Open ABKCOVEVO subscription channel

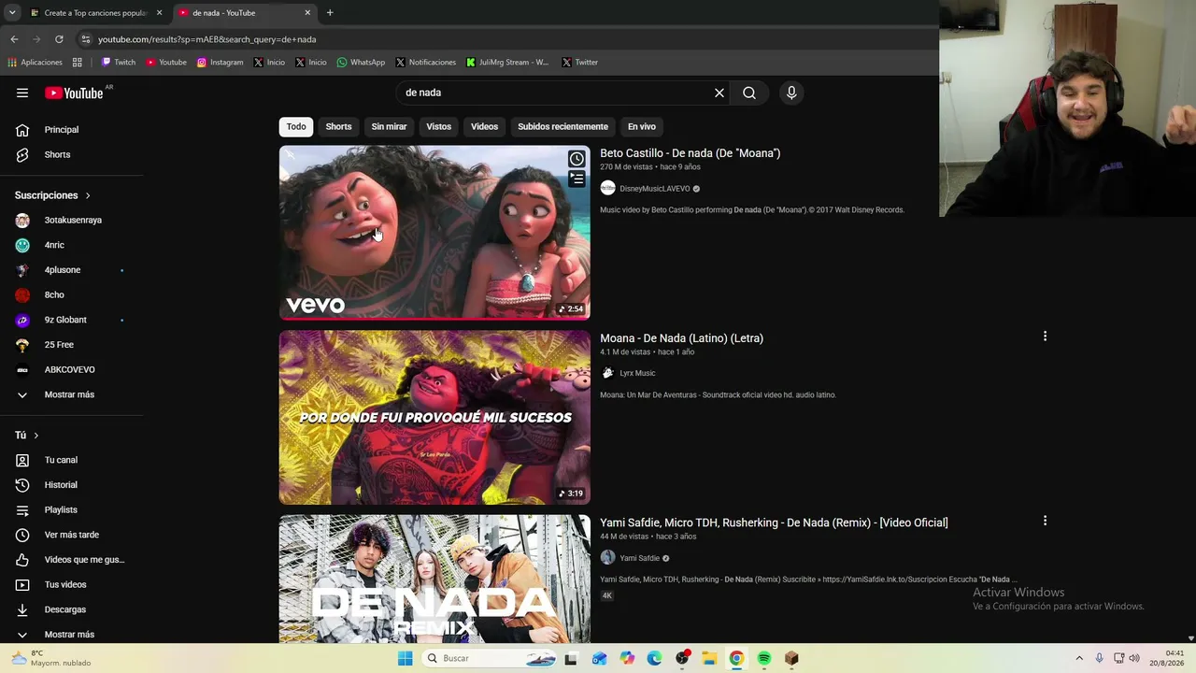tap(72, 369)
